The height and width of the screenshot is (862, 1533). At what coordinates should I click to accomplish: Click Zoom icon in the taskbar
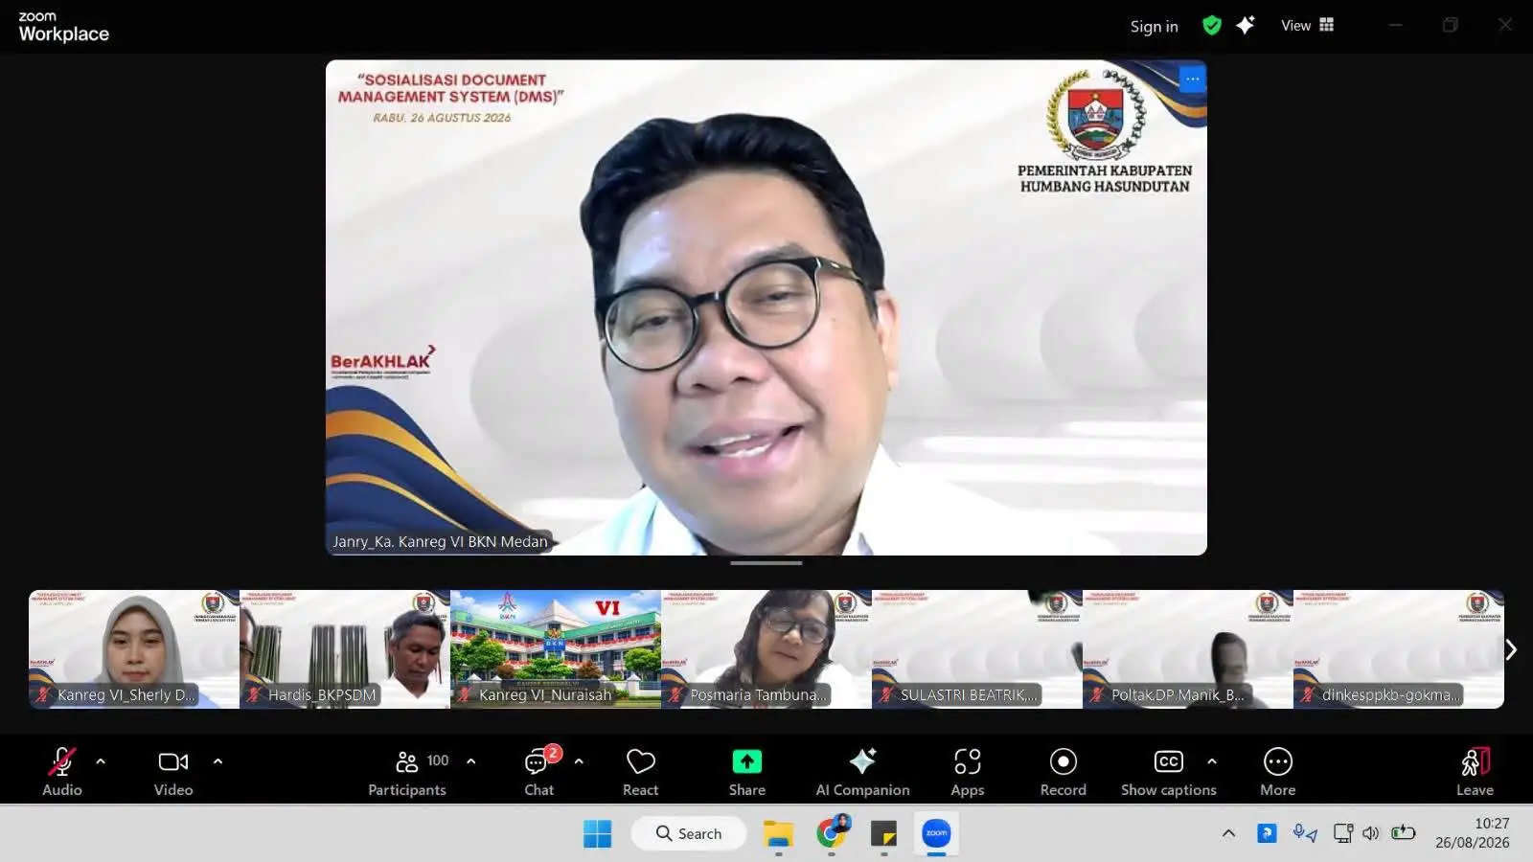click(x=936, y=834)
